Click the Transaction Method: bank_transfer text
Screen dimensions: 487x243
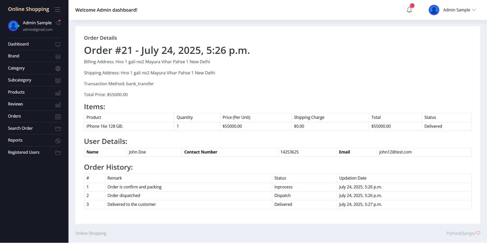[x=119, y=84]
